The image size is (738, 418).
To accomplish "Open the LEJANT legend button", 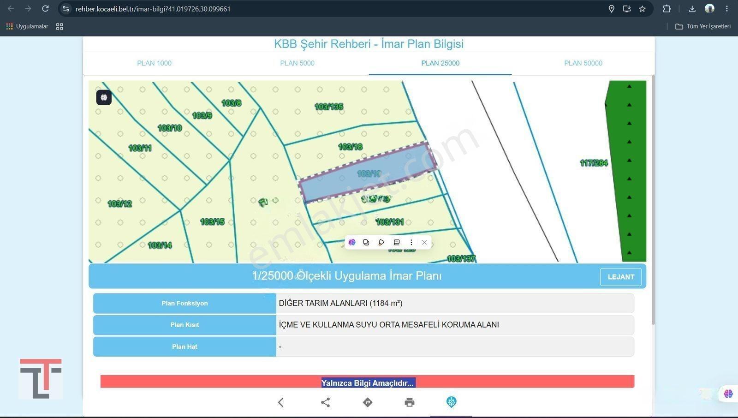I will point(621,277).
